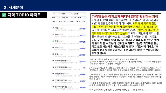The image size is (166, 93).
Task: Click the 23억8천만 price of 한양
Action: [x=82, y=42]
